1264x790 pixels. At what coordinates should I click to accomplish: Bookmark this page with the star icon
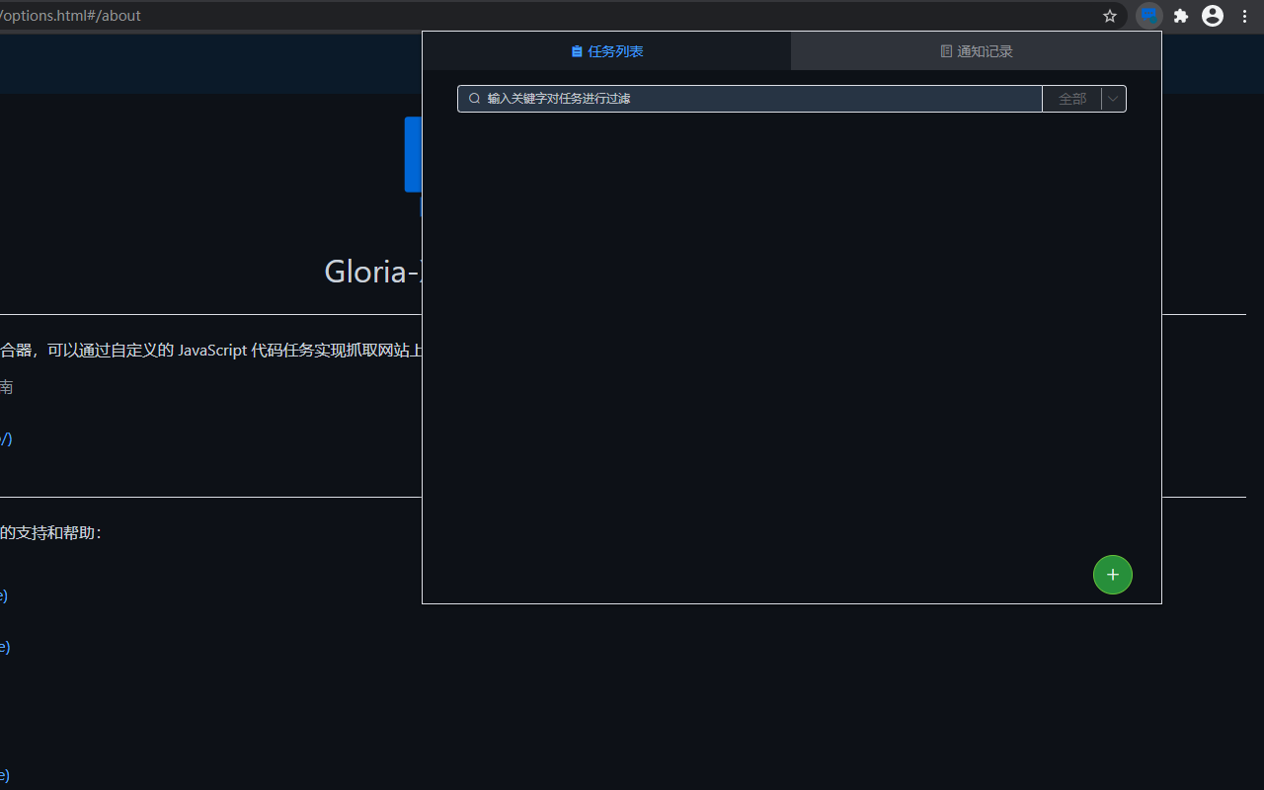point(1110,16)
